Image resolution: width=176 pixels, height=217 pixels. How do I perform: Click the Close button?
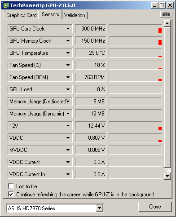tap(155, 207)
